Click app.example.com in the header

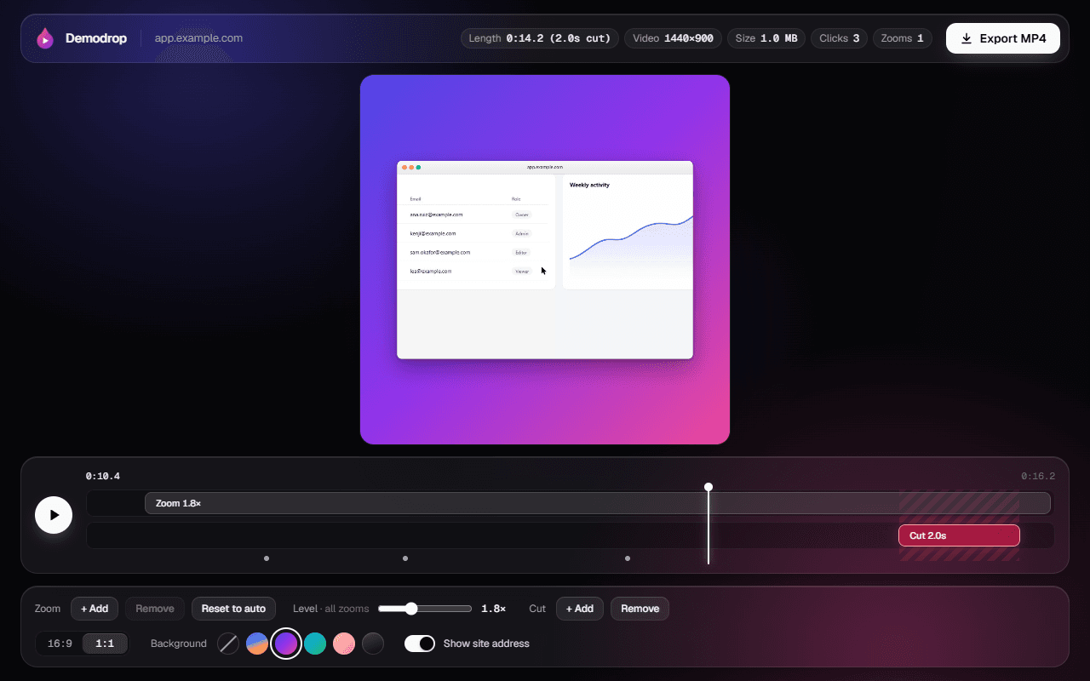click(x=198, y=38)
